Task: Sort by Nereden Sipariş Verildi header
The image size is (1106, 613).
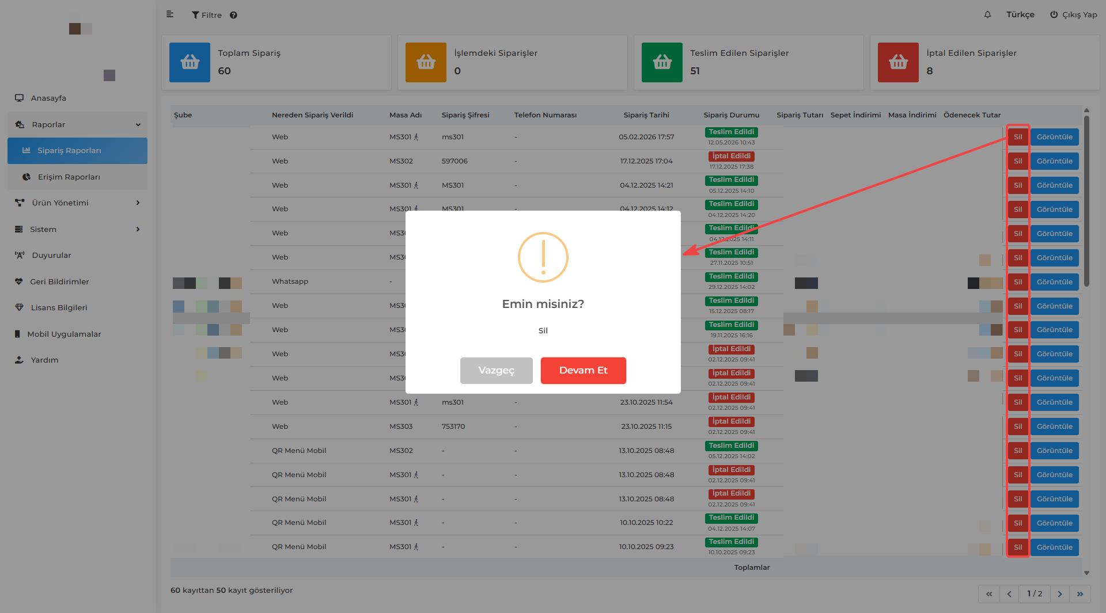Action: pos(312,115)
